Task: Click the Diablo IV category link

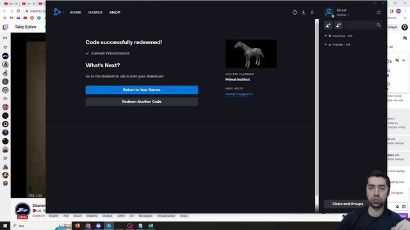Action: (38, 216)
